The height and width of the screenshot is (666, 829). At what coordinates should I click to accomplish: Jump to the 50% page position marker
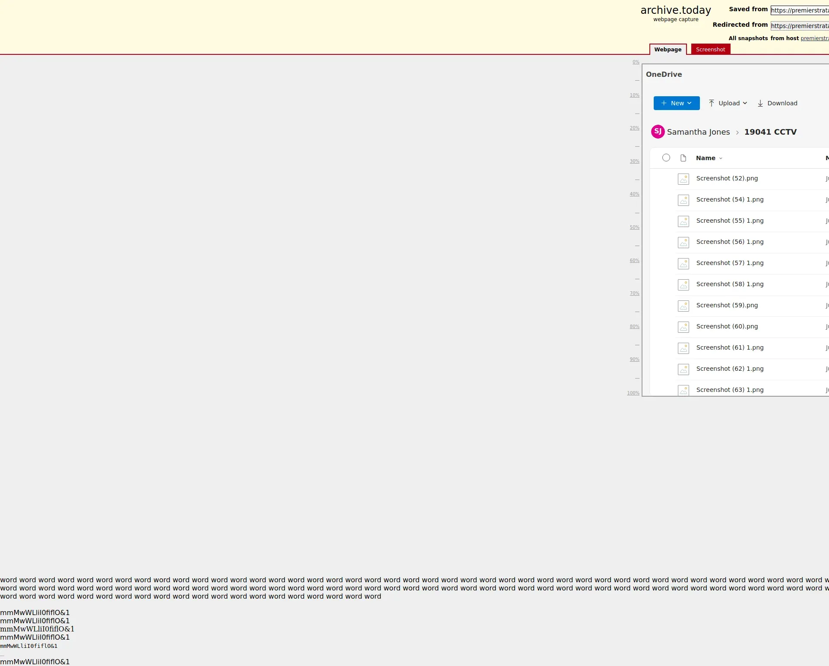(x=634, y=227)
